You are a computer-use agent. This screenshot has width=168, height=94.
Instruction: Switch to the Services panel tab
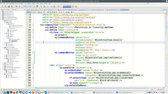tap(14, 10)
